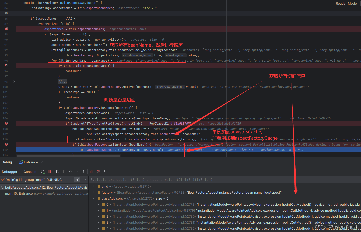Open the thread selector dropdown arrow
Image resolution: width=361 pixels, height=232 pixels.
85,180
